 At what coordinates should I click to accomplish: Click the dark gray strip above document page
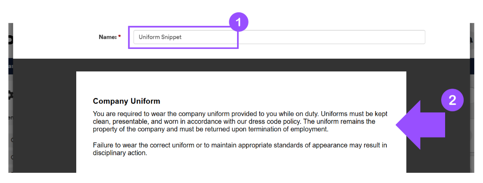click(x=241, y=65)
